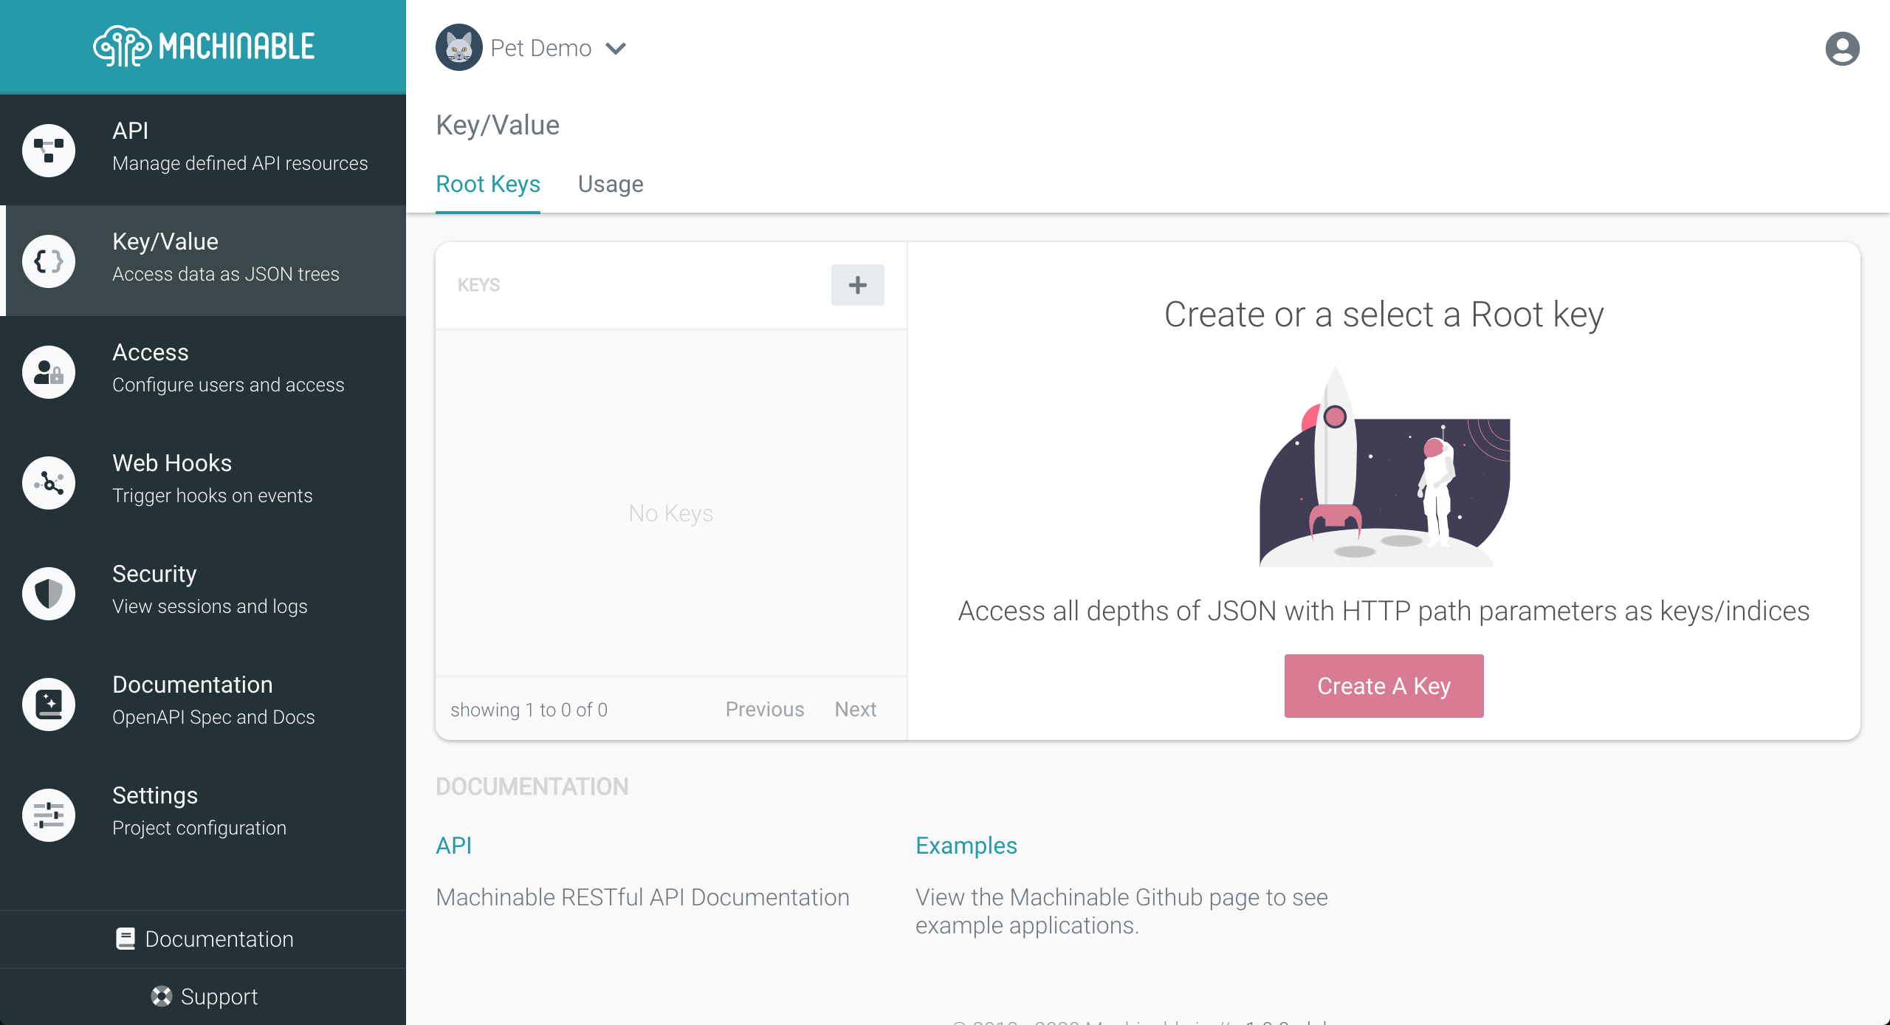Click 'Create or a select a Root key' heading
Screen dimensions: 1890x1025
tap(1384, 315)
